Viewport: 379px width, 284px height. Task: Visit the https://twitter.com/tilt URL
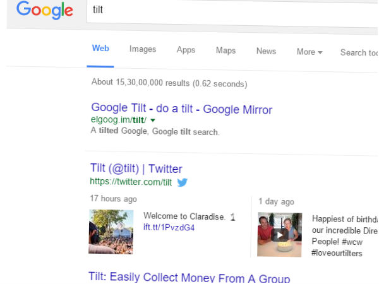coord(131,182)
